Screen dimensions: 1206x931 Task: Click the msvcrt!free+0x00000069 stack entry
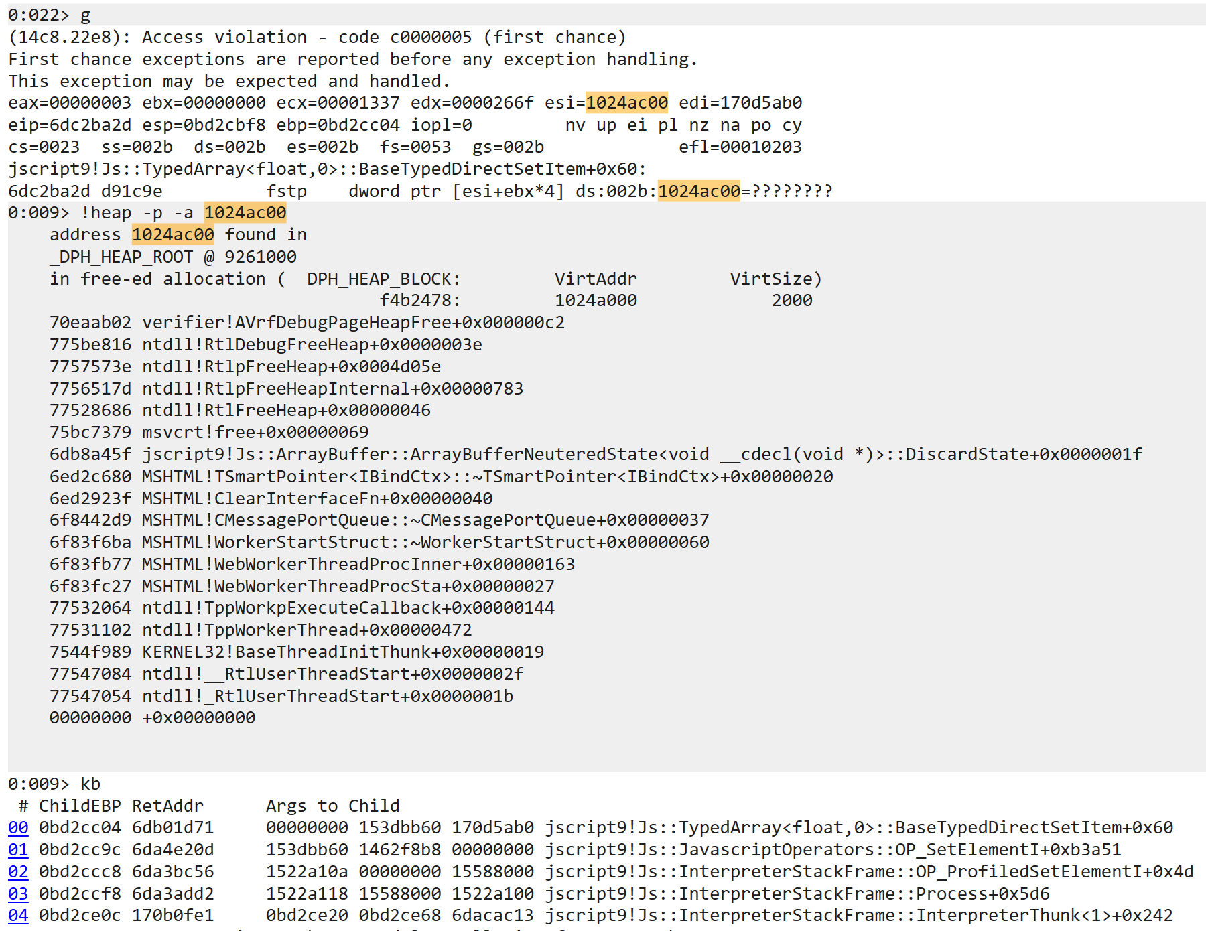coord(255,433)
